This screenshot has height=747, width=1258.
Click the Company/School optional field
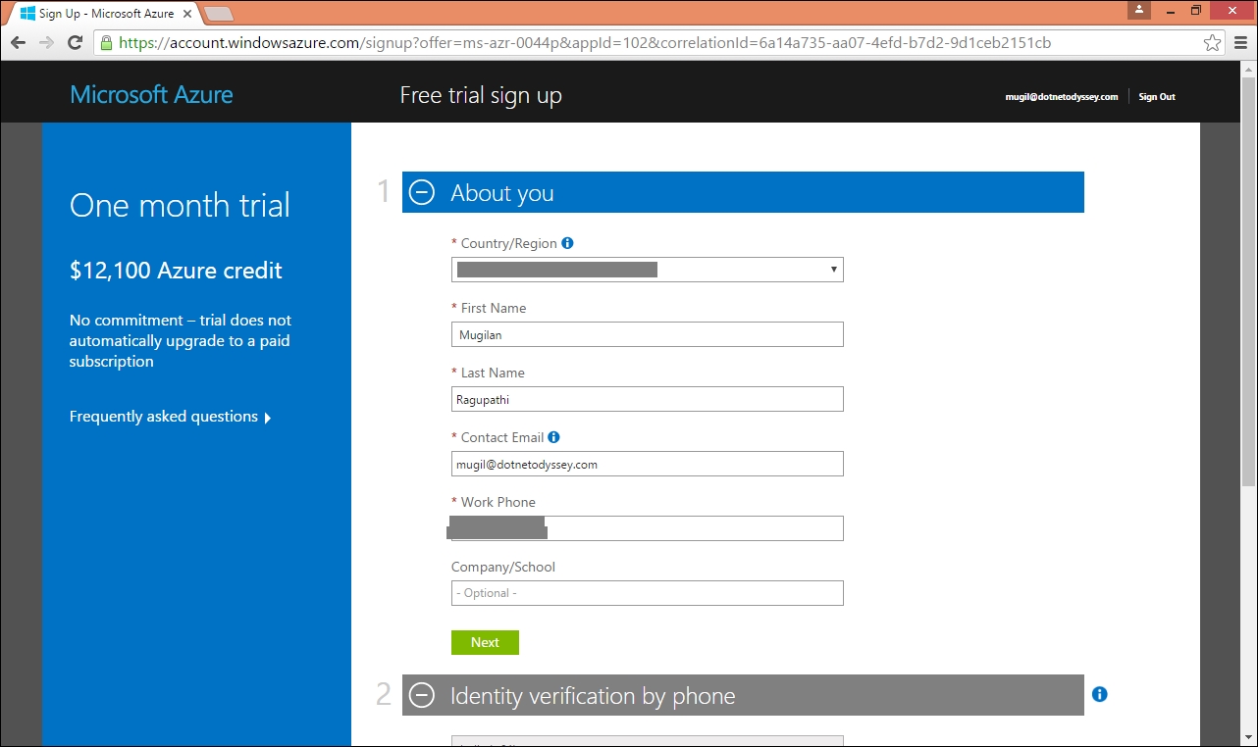tap(648, 593)
